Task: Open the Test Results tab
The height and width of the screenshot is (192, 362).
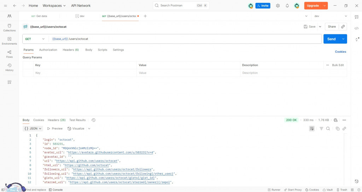Action: [77, 120]
